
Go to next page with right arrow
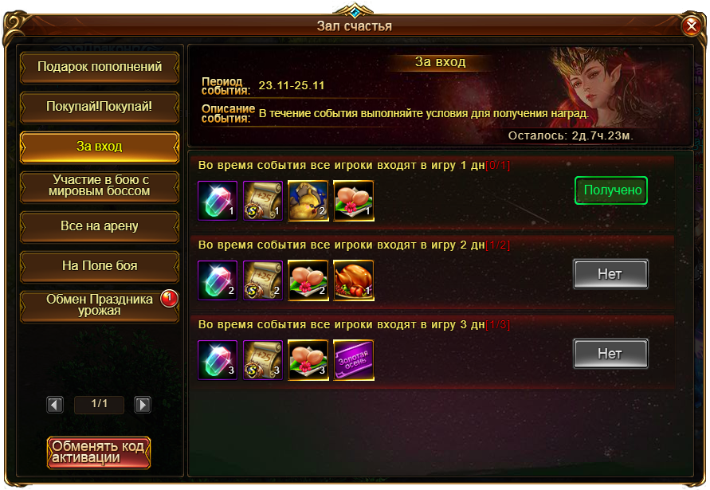(143, 405)
